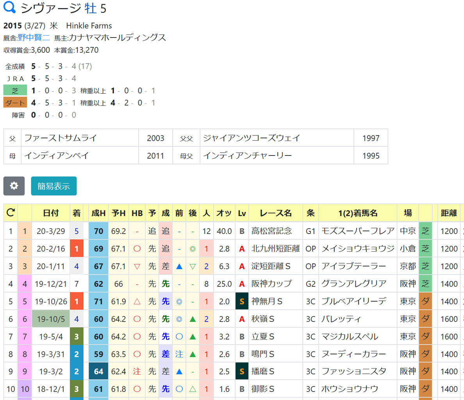Click race name 高松宮記念
The height and width of the screenshot is (400, 464).
click(272, 231)
